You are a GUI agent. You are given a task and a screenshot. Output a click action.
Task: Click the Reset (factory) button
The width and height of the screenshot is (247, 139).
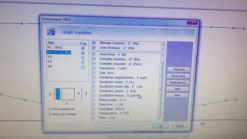[178, 82]
